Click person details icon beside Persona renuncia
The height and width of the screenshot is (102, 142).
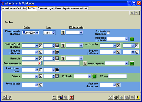pyautogui.click(x=85, y=63)
